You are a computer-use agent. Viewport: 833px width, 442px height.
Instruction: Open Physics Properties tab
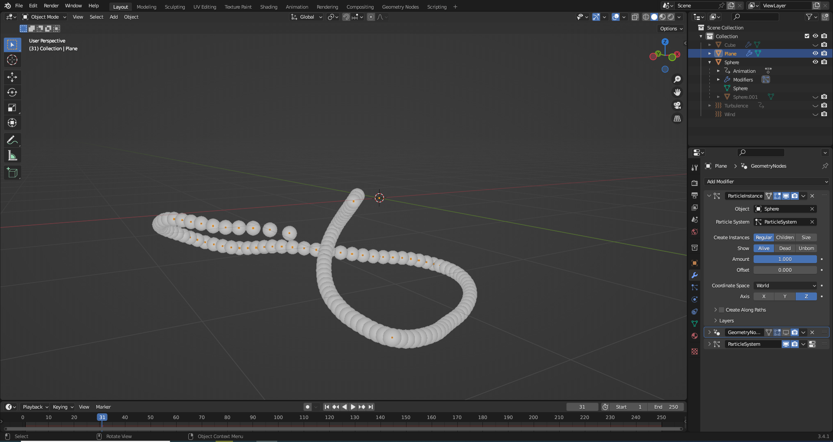(695, 299)
